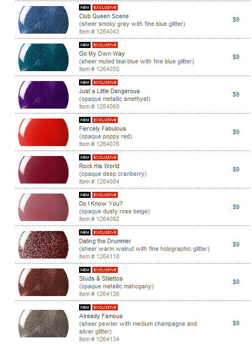Open the Dating the Drummer product name
252x344 pixels.
click(105, 241)
